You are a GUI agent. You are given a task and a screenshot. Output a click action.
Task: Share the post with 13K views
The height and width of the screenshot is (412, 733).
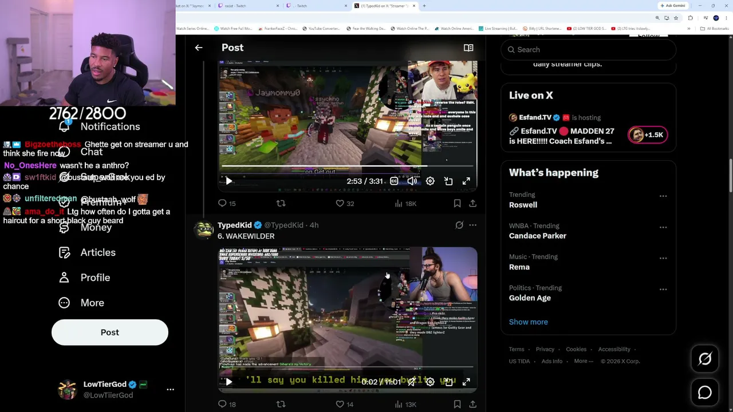pyautogui.click(x=472, y=404)
